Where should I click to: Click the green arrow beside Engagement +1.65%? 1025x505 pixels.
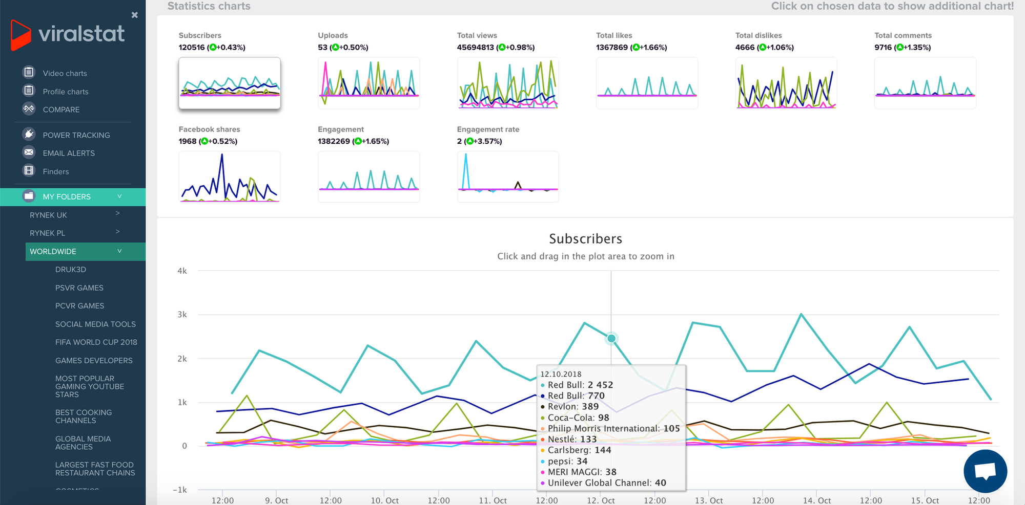(358, 141)
